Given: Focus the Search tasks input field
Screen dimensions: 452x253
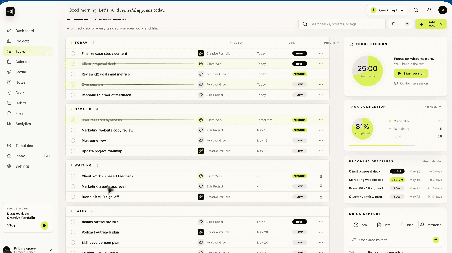Looking at the screenshot, I should (x=342, y=24).
